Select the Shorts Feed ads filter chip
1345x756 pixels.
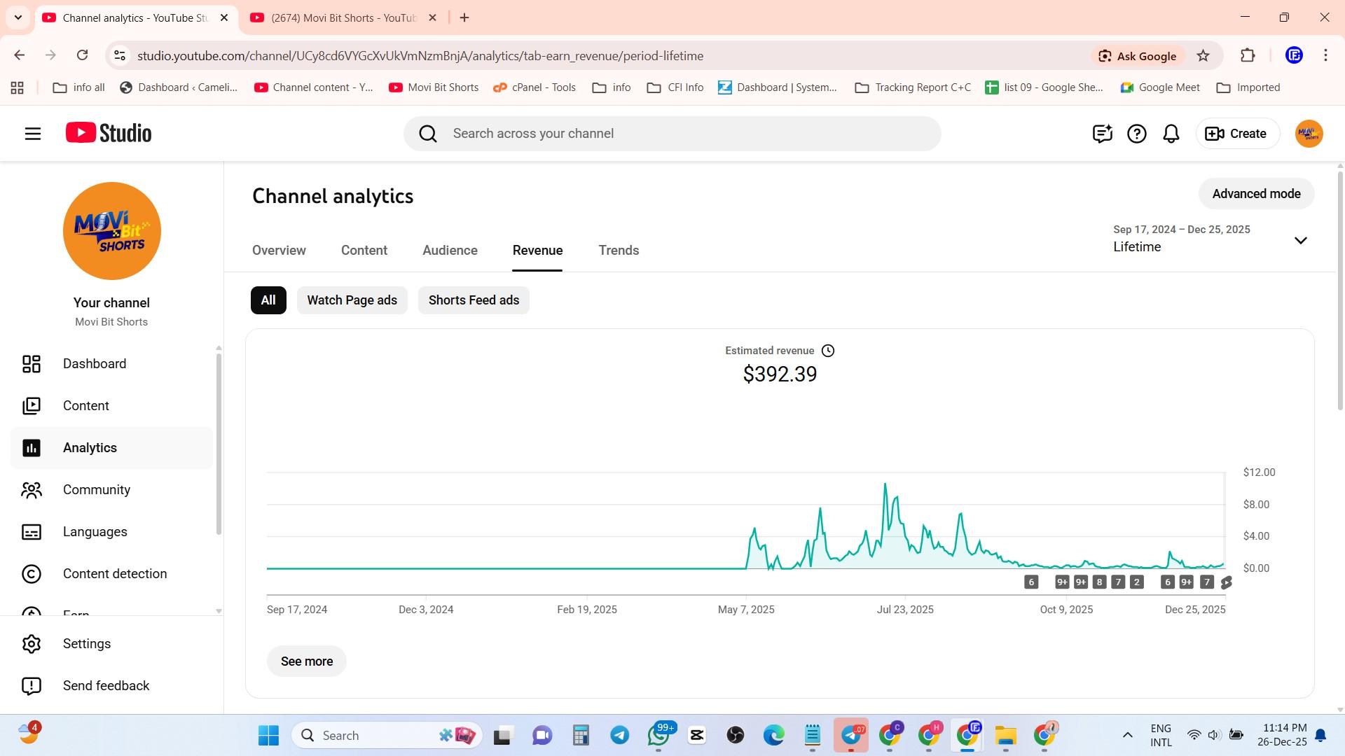[474, 300]
